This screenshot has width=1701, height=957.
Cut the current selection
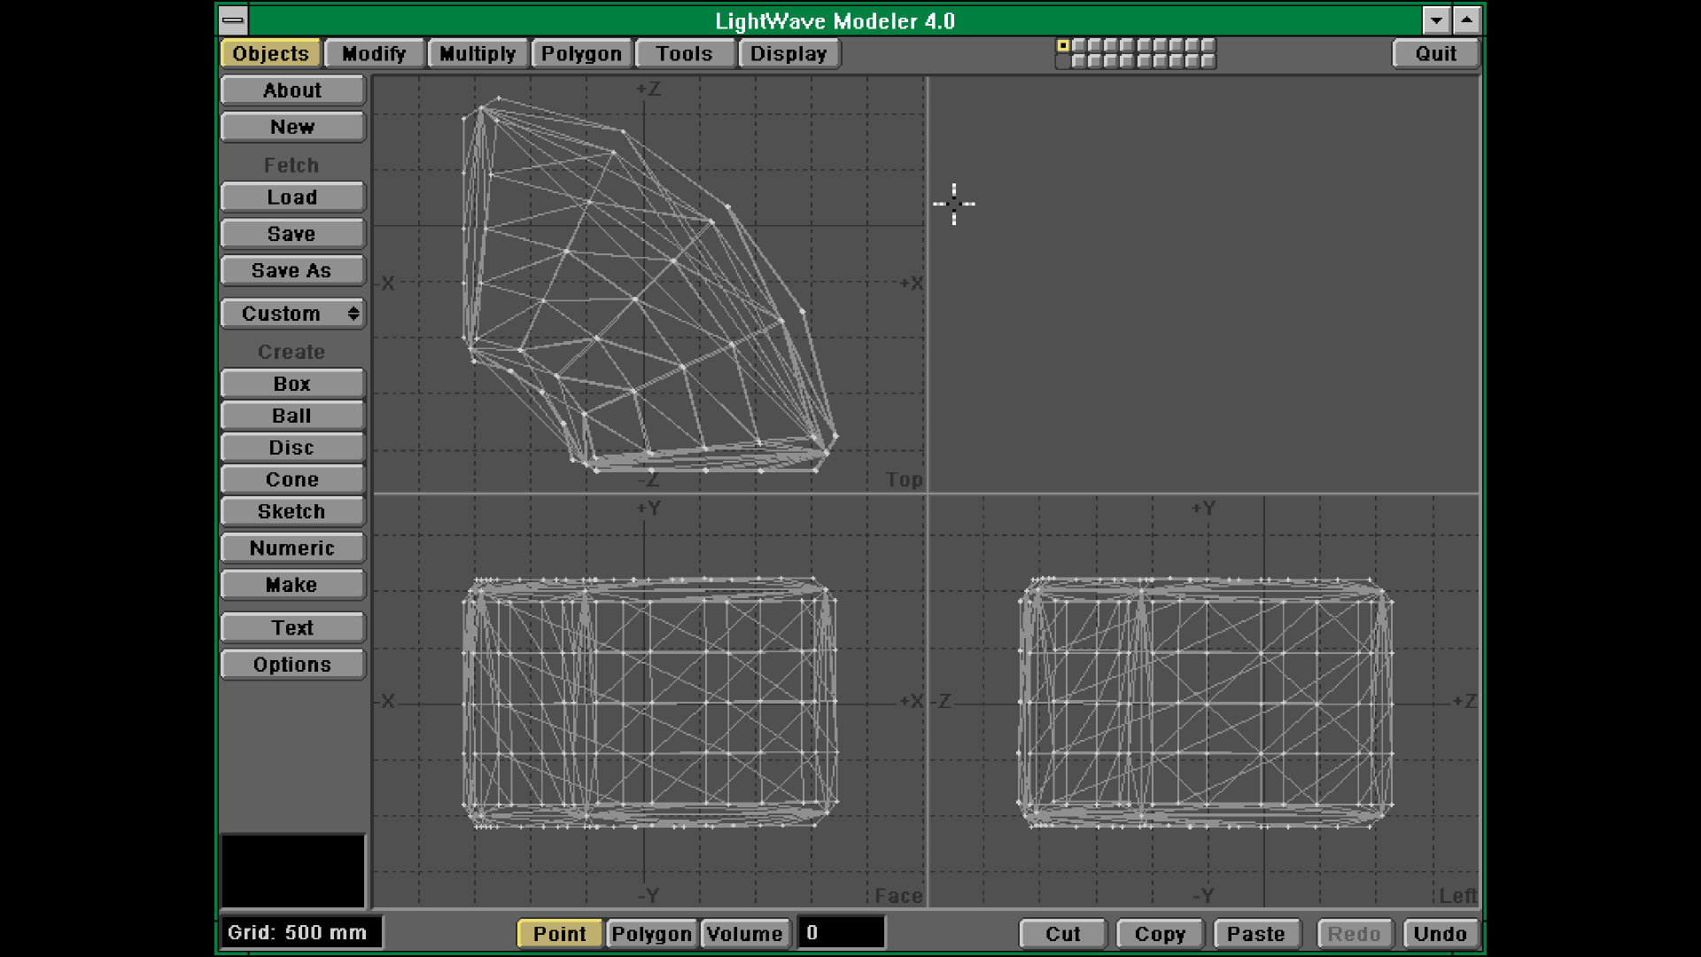1062,933
